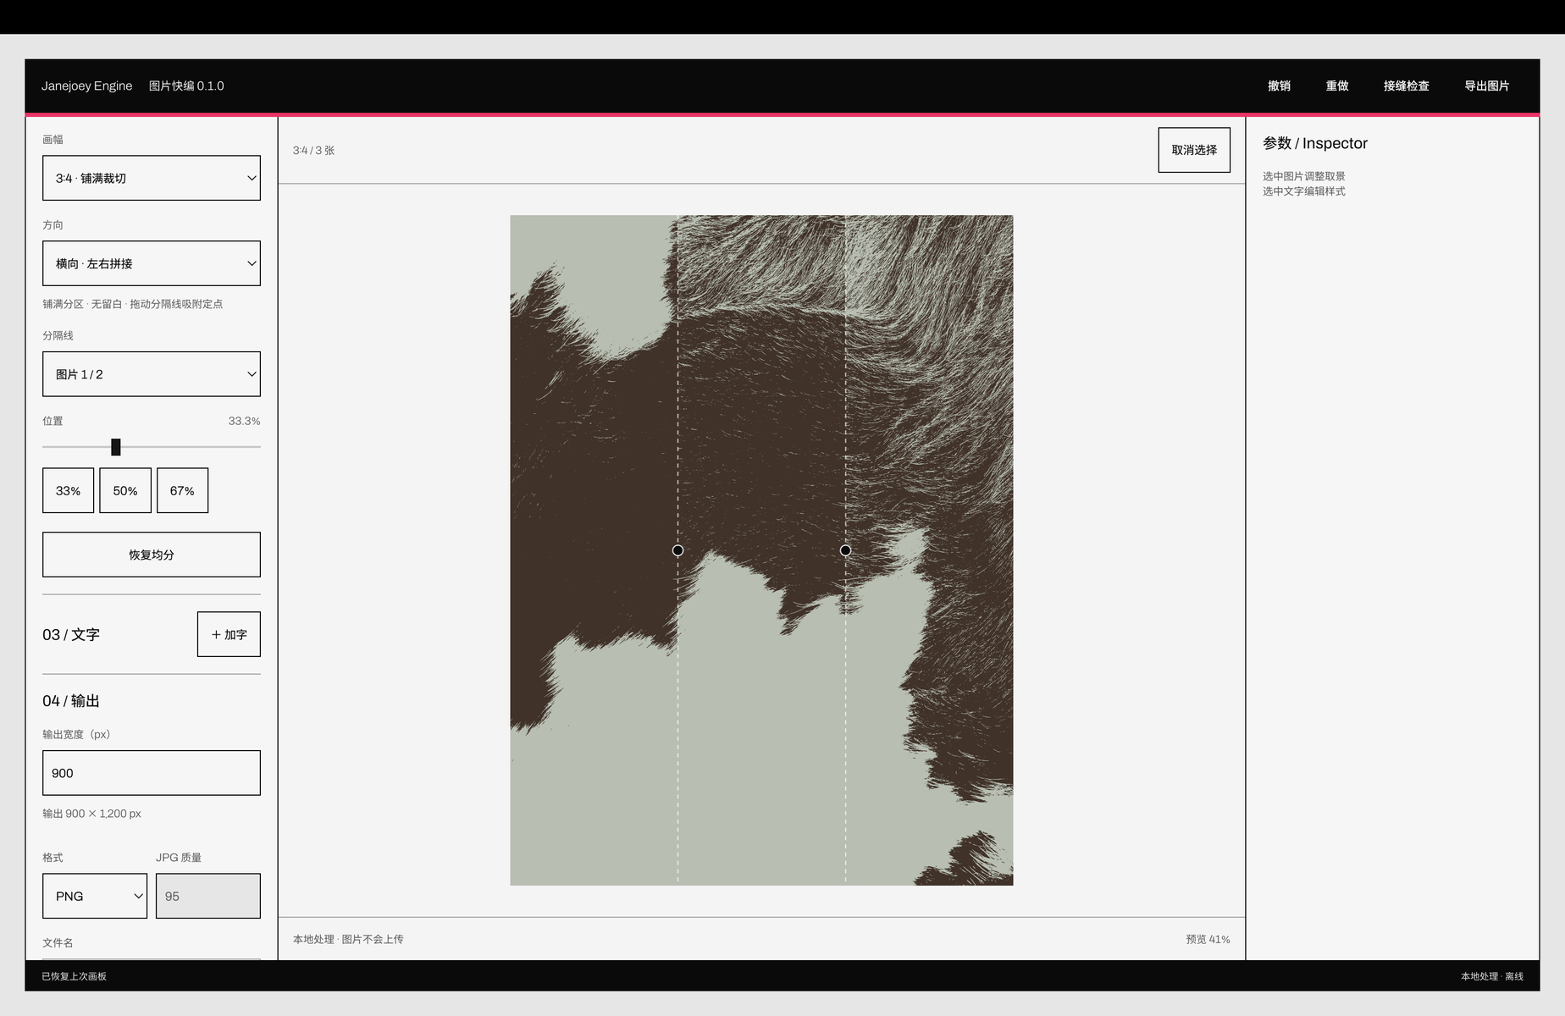
Task: Click the right divider circle handle on canvas
Action: [845, 550]
